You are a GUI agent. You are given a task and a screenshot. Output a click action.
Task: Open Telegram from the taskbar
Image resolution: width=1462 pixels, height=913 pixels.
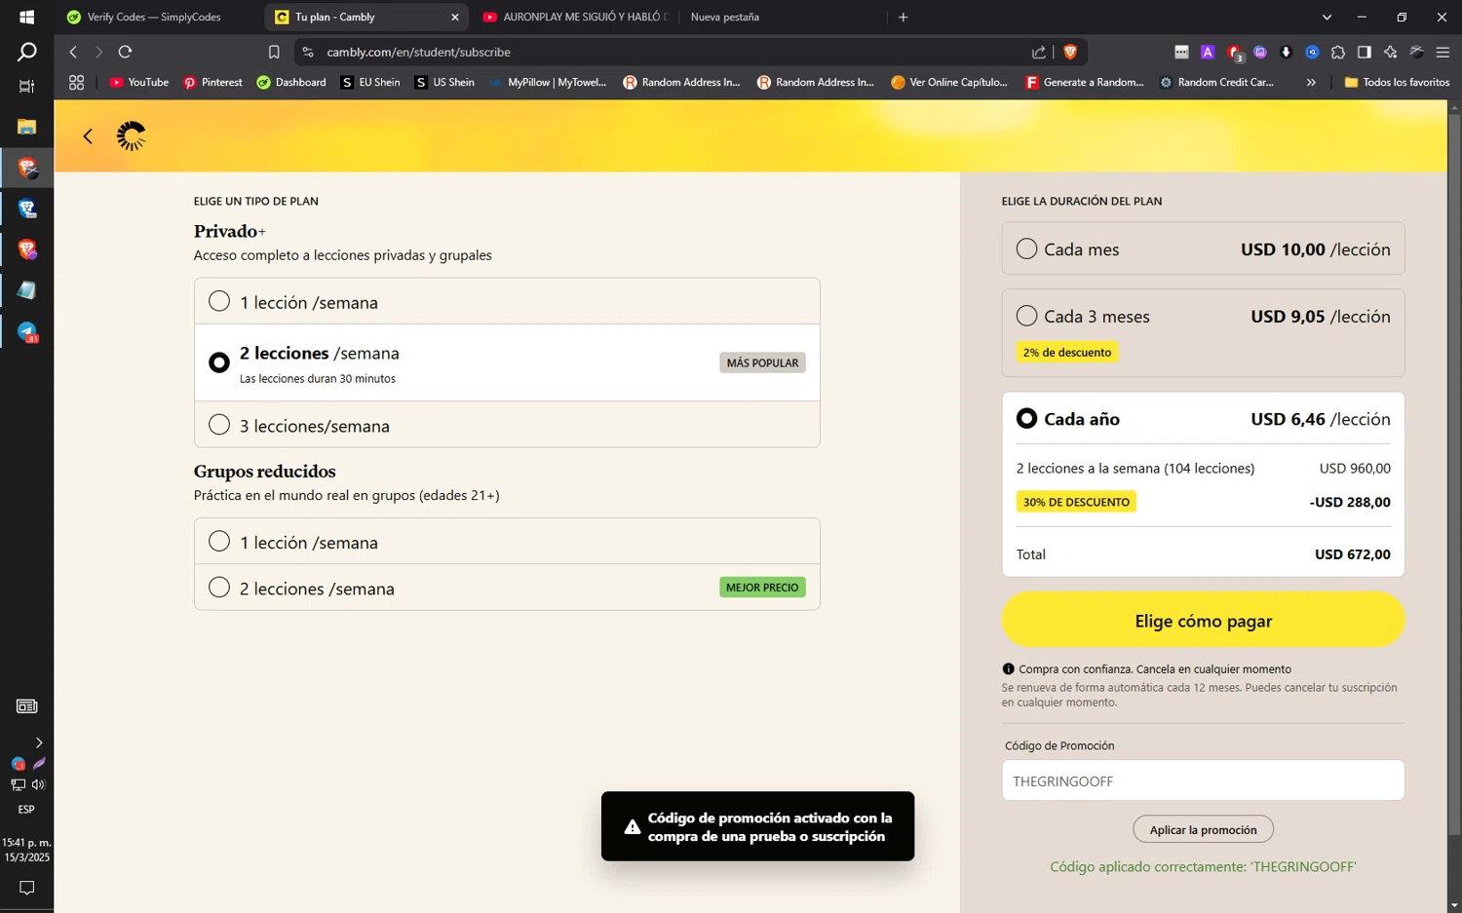[x=26, y=332]
